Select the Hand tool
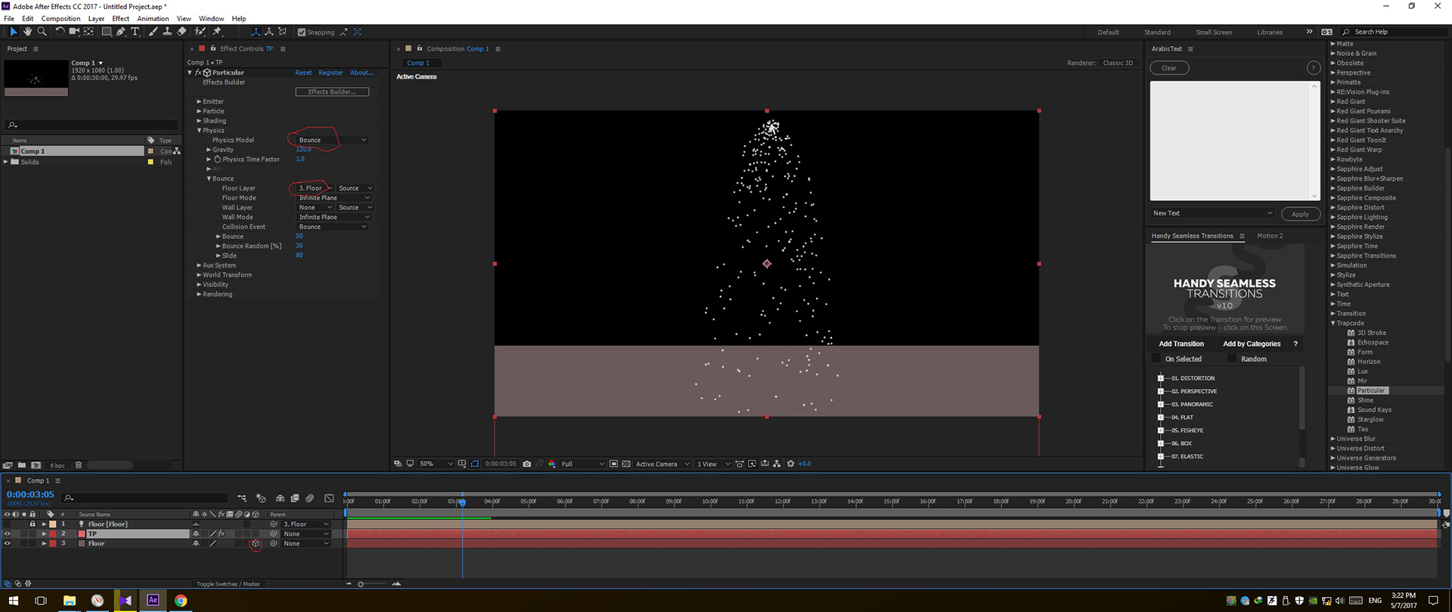The image size is (1452, 612). [27, 32]
